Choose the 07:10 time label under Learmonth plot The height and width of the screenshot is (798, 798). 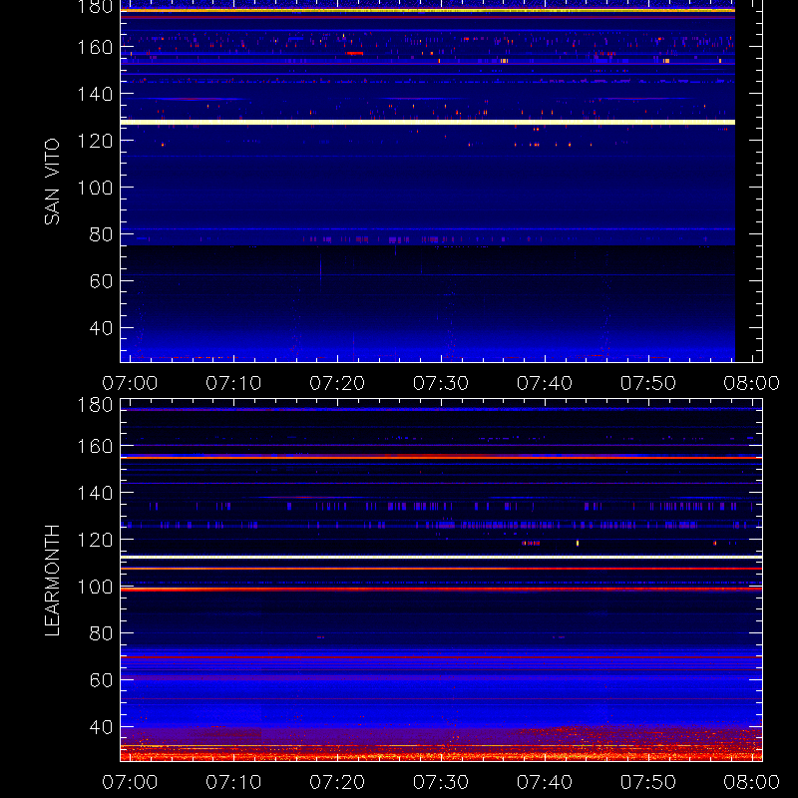pyautogui.click(x=233, y=782)
